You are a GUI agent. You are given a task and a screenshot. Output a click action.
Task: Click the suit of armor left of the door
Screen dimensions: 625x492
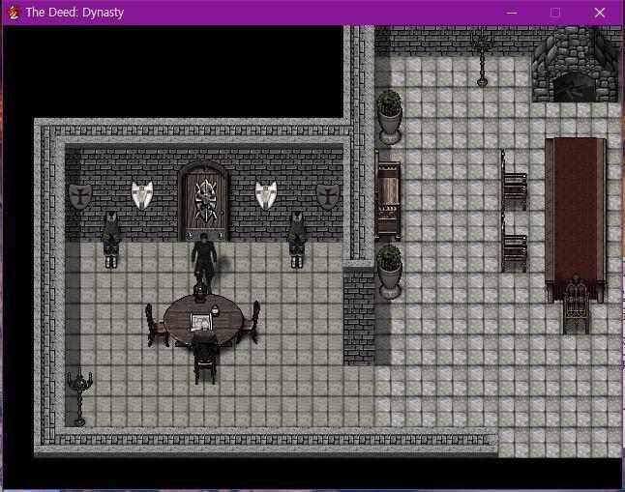[x=111, y=240]
